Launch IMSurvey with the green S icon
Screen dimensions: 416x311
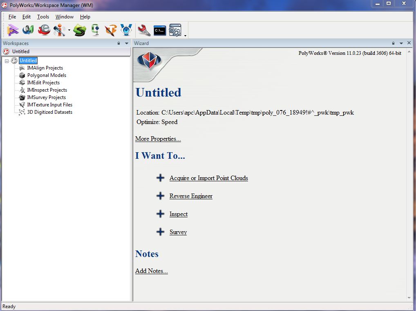tap(80, 30)
